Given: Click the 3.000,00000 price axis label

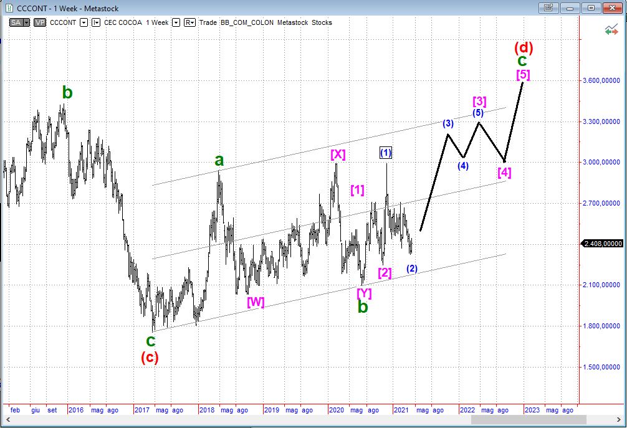Looking at the screenshot, I should click(x=601, y=162).
